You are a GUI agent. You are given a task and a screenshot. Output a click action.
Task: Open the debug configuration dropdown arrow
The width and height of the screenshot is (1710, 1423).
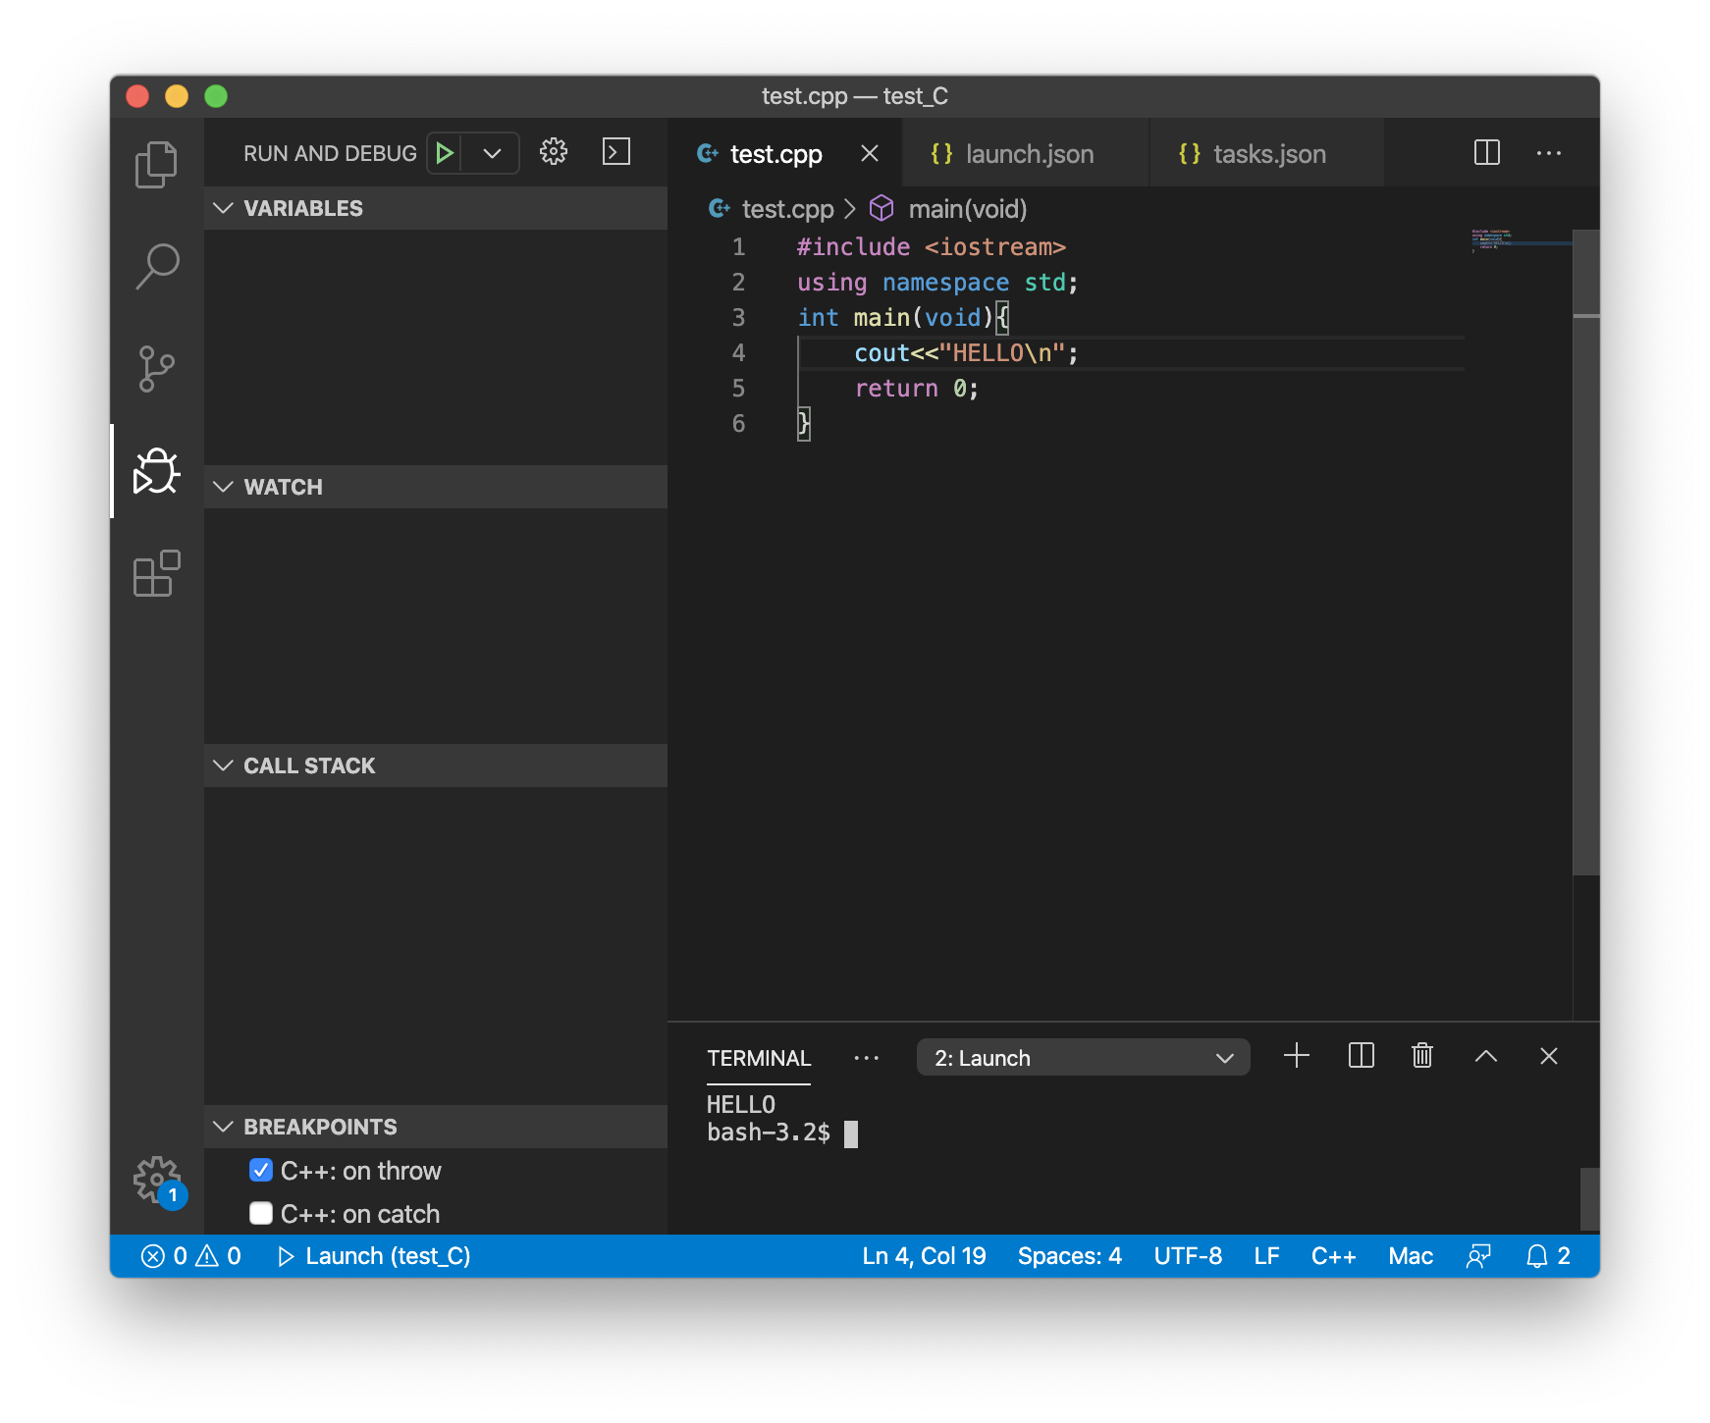coord(493,153)
